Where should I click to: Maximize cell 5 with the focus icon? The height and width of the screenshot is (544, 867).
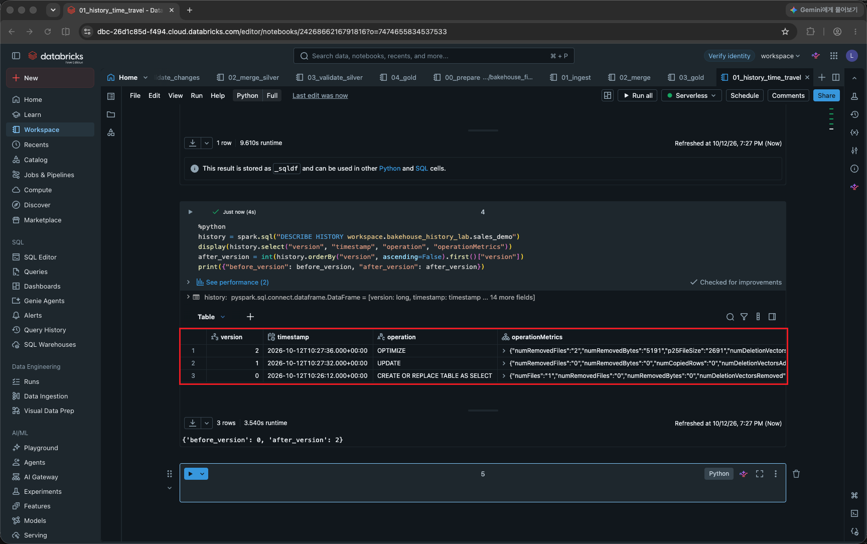point(760,474)
